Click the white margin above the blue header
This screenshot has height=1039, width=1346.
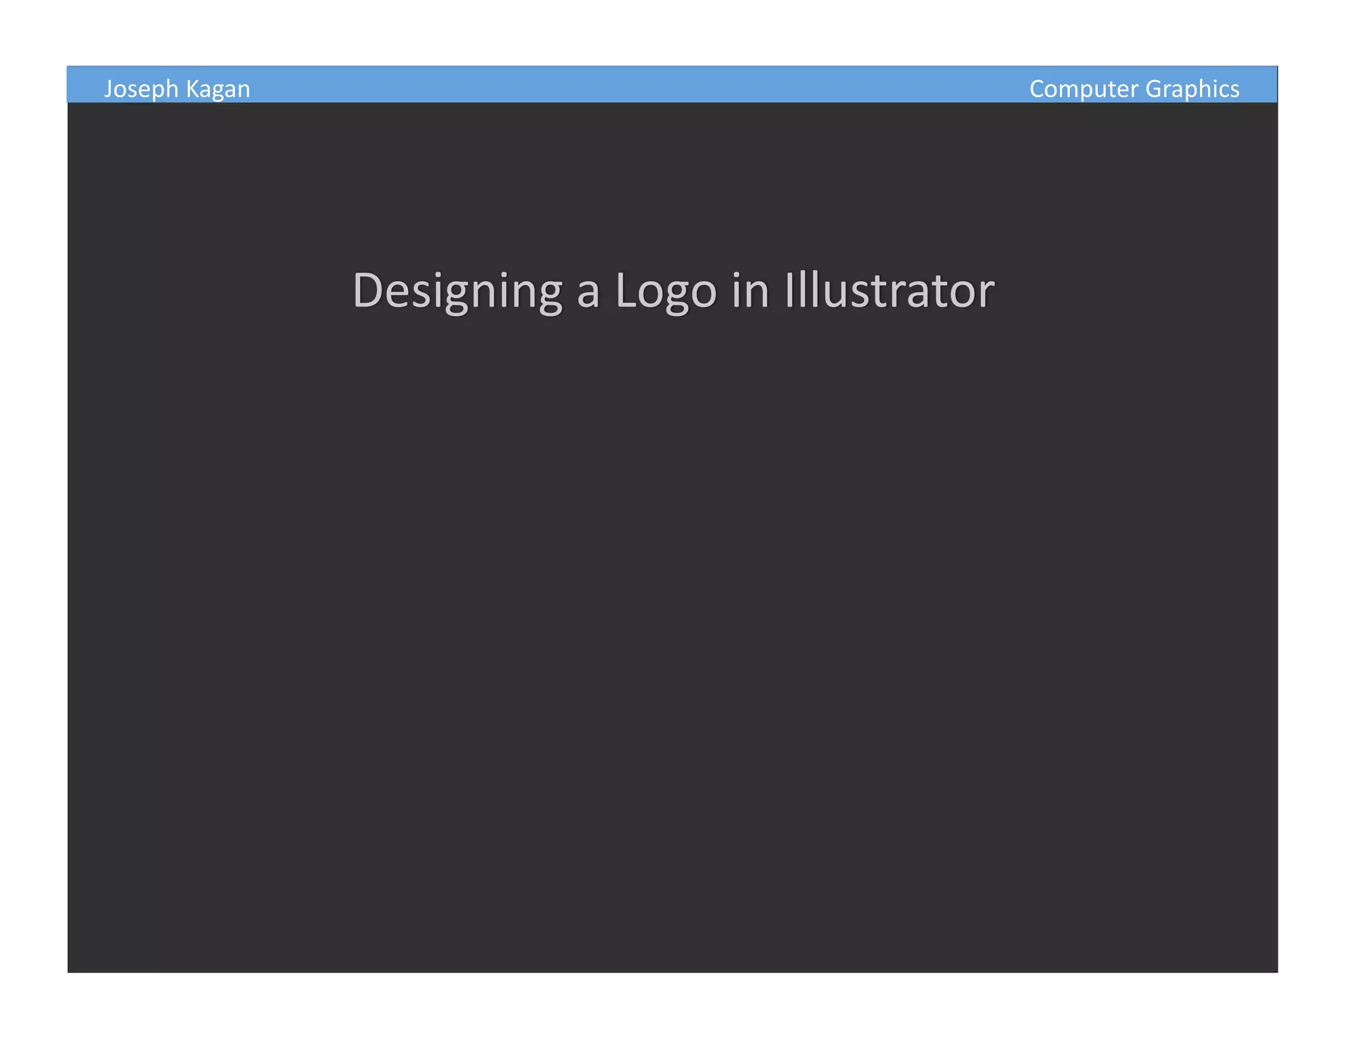click(673, 33)
